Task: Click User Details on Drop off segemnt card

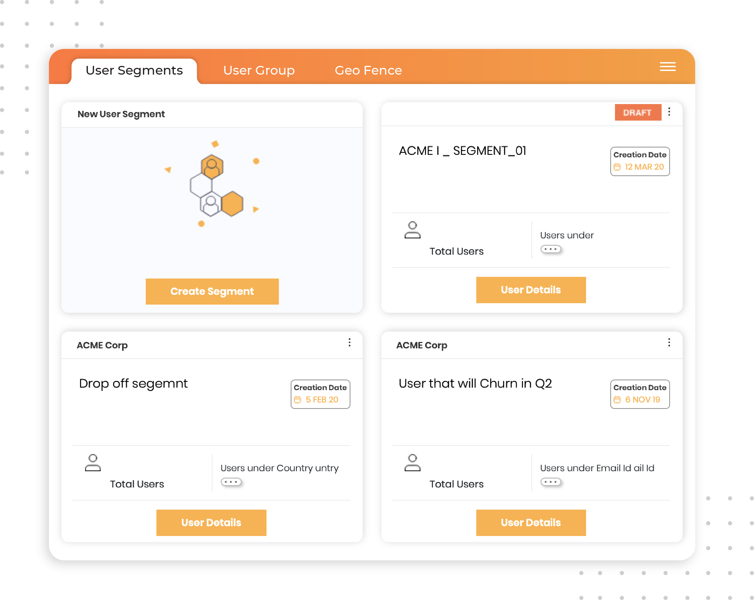Action: [211, 522]
